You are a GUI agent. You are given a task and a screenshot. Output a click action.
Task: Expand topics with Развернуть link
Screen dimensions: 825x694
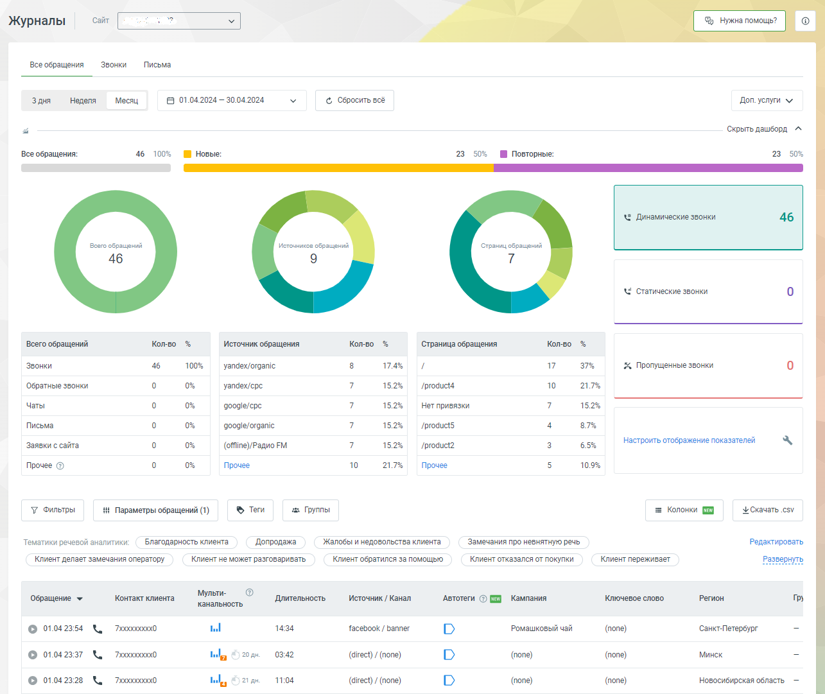pyautogui.click(x=783, y=559)
